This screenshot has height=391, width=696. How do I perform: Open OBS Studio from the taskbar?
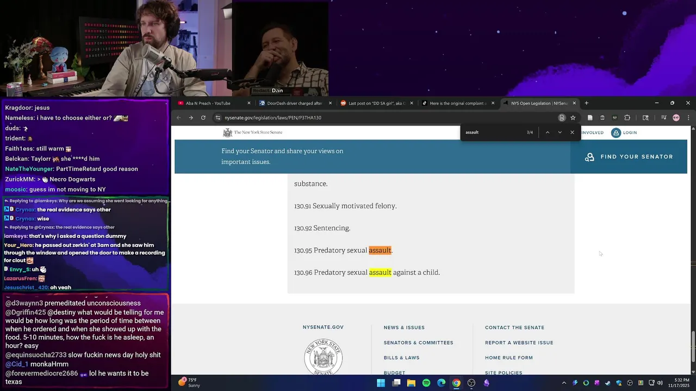[471, 383]
